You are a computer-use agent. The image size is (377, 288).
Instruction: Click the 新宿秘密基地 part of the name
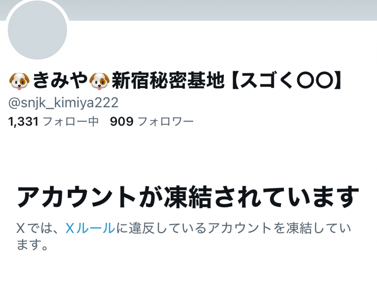(x=168, y=81)
